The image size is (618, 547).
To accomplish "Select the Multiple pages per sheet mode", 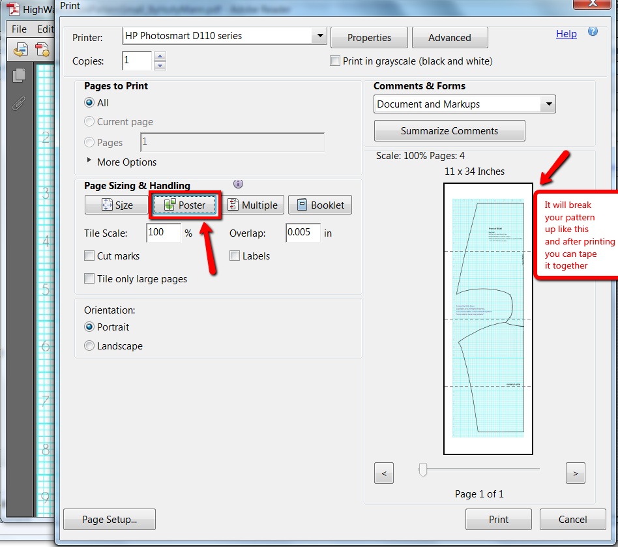I will [254, 205].
